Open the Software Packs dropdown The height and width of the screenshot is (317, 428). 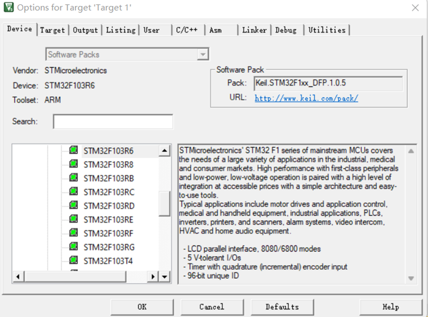tap(202, 55)
